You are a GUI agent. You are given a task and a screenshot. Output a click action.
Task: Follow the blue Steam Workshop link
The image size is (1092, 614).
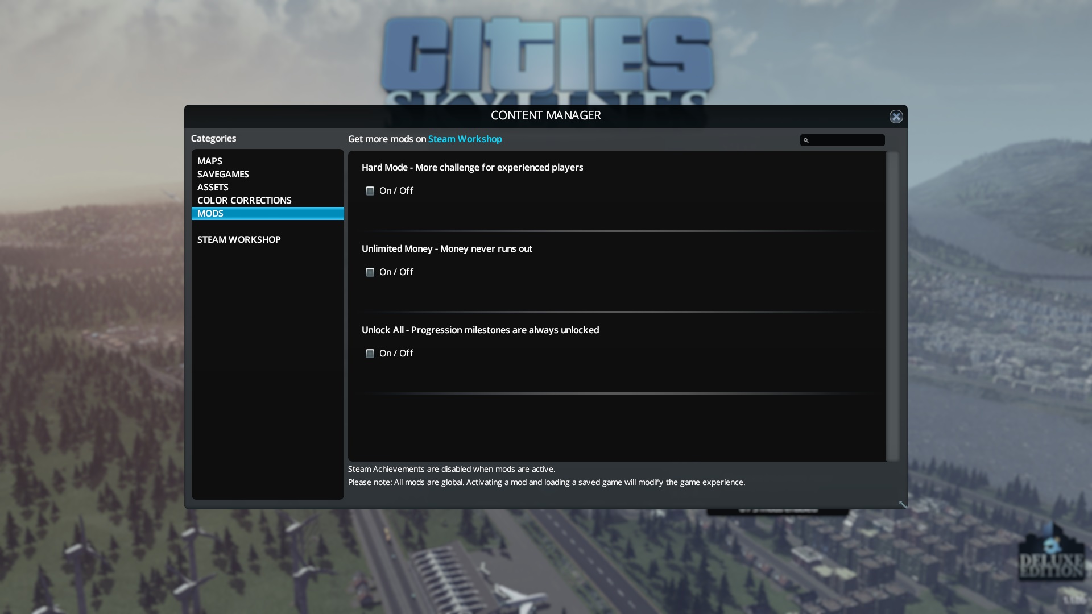(x=465, y=139)
